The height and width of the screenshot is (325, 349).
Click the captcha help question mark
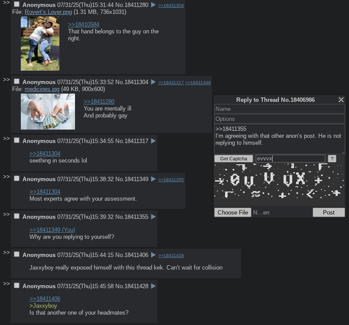pos(332,159)
